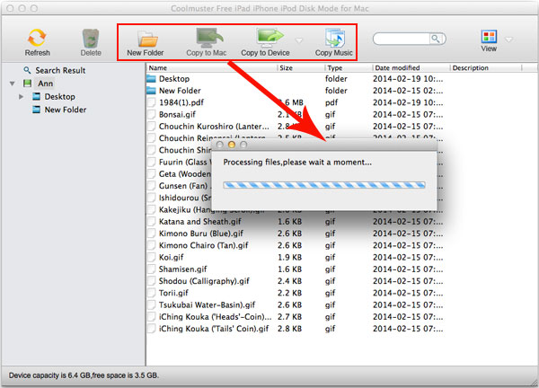Select iChing Kouka ('Tails' Coin).gif
The height and width of the screenshot is (388, 539).
pos(214,329)
